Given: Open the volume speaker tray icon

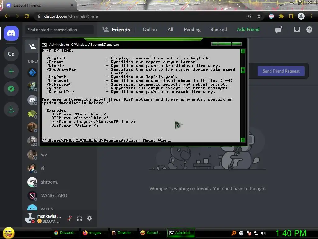Looking at the screenshot, I should tap(263, 233).
